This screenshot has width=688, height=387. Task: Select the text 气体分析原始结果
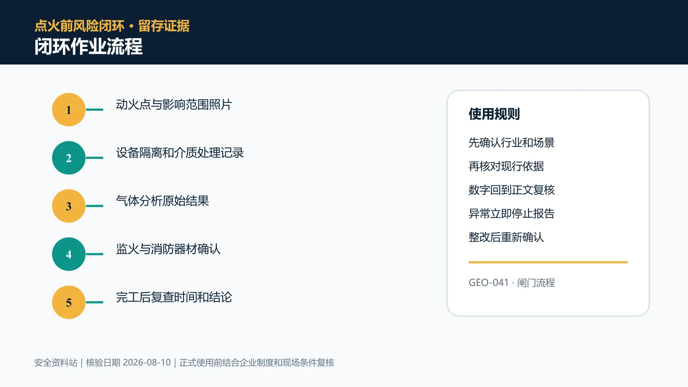click(x=162, y=201)
